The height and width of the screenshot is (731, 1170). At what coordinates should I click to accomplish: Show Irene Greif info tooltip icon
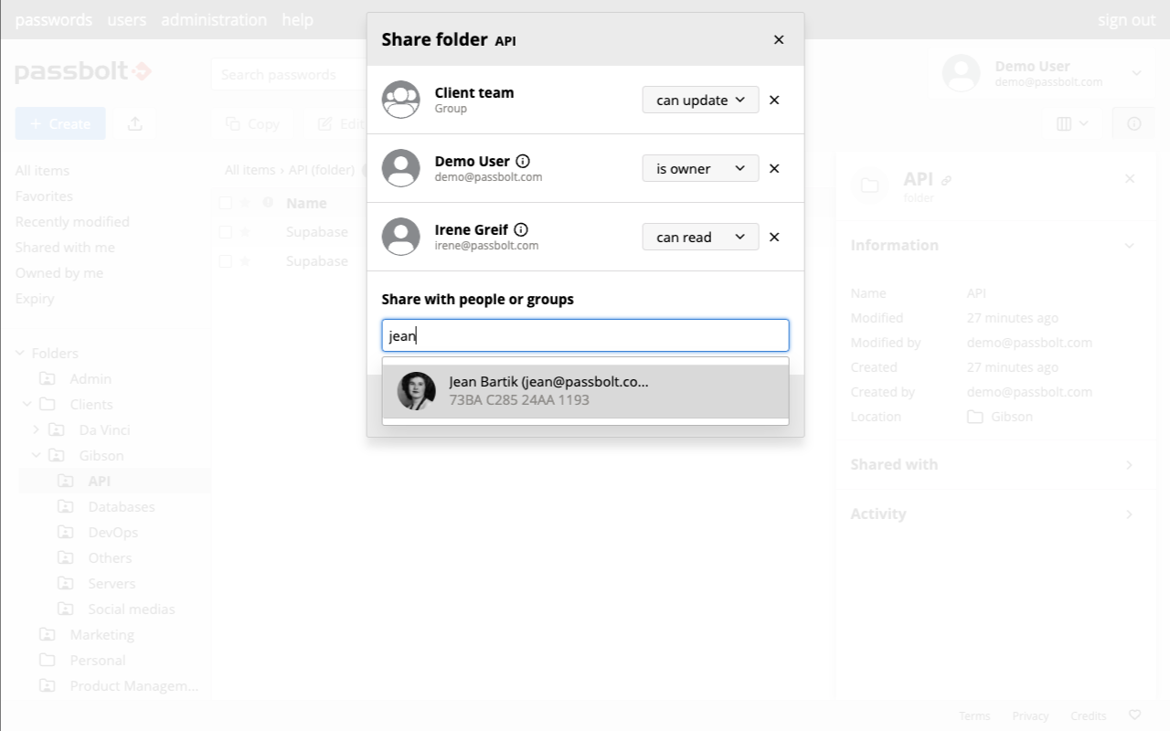[x=521, y=229]
